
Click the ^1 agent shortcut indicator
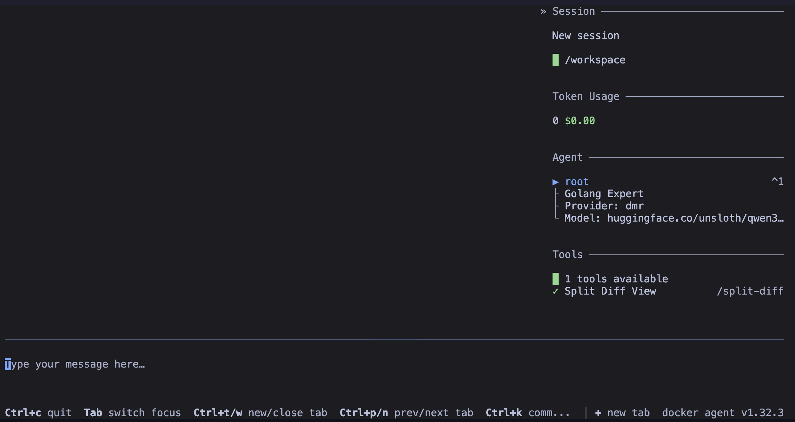coord(777,182)
